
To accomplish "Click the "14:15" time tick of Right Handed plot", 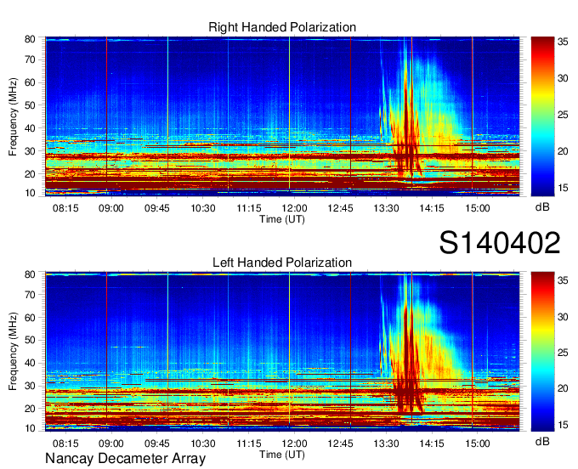I will click(x=432, y=208).
